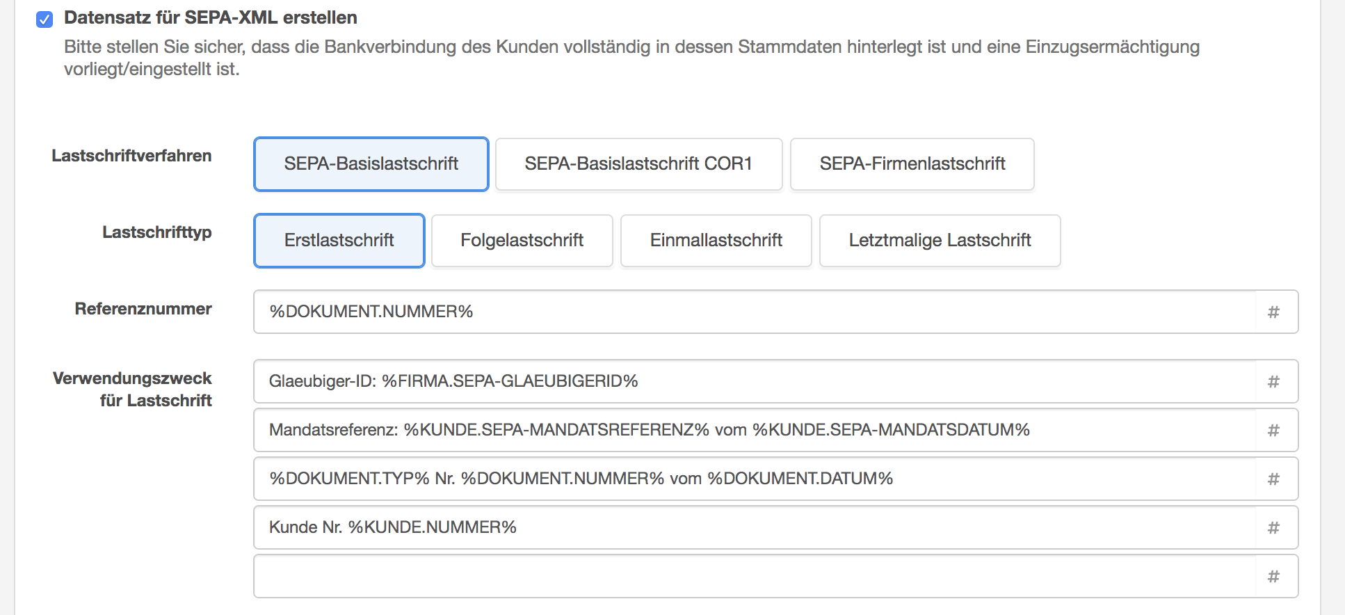Click the Kunde Nr. text field
The height and width of the screenshot is (615, 1345).
pyautogui.click(x=755, y=527)
